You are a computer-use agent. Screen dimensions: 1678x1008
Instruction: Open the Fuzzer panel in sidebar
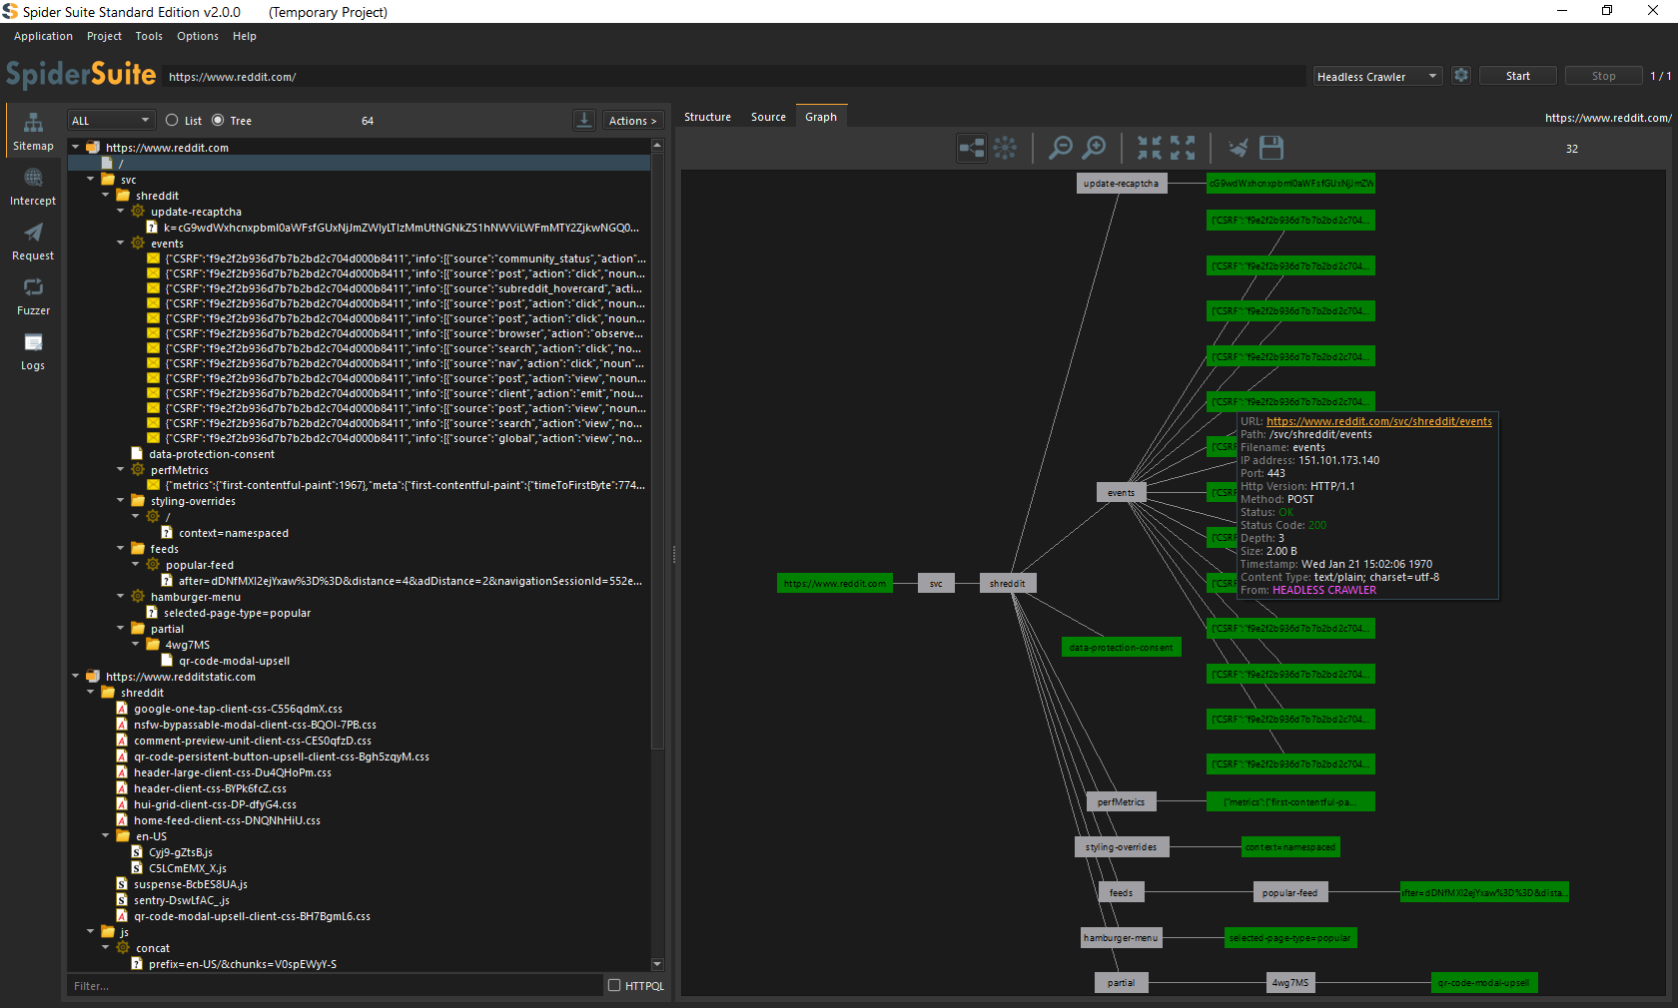tap(33, 296)
